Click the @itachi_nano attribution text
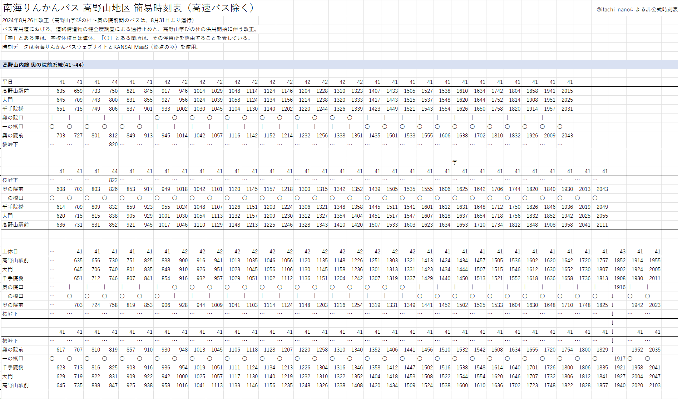678x399 pixels. click(x=637, y=10)
